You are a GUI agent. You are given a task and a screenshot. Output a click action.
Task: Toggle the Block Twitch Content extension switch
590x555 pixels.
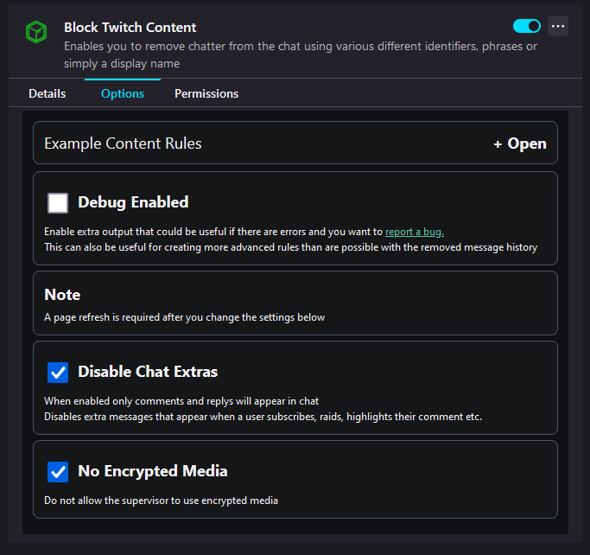(x=527, y=26)
